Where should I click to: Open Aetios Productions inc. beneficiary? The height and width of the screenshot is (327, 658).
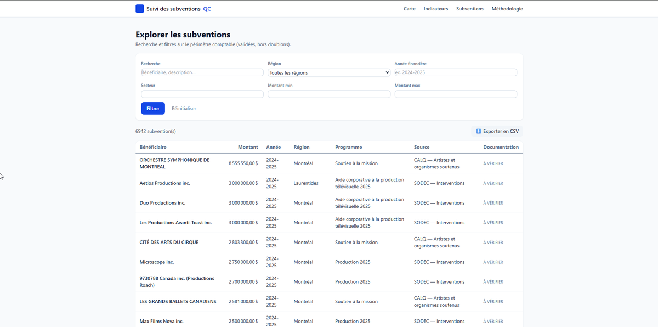164,183
